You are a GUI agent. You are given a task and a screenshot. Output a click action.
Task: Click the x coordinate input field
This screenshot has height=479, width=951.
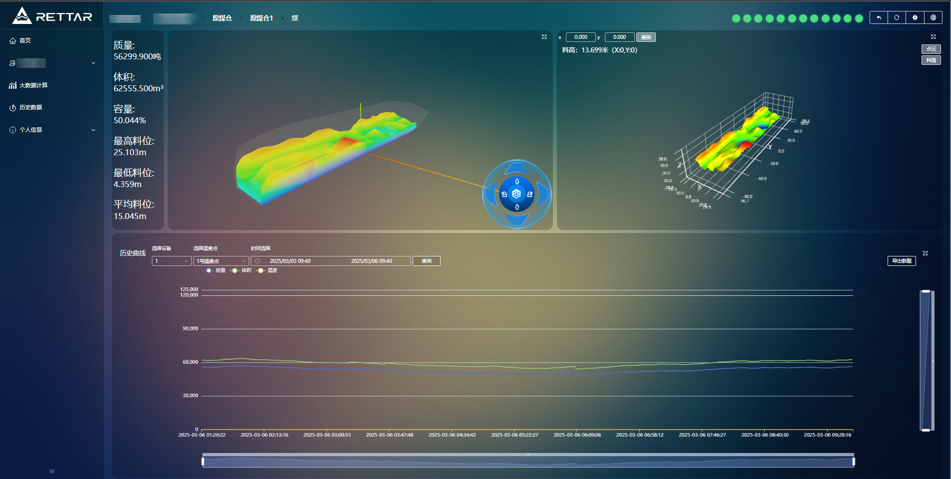(x=580, y=37)
